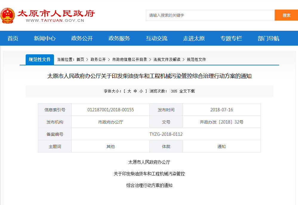Open the 专题专栏 menu item
The width and height of the screenshot is (298, 205).
[x=231, y=38]
